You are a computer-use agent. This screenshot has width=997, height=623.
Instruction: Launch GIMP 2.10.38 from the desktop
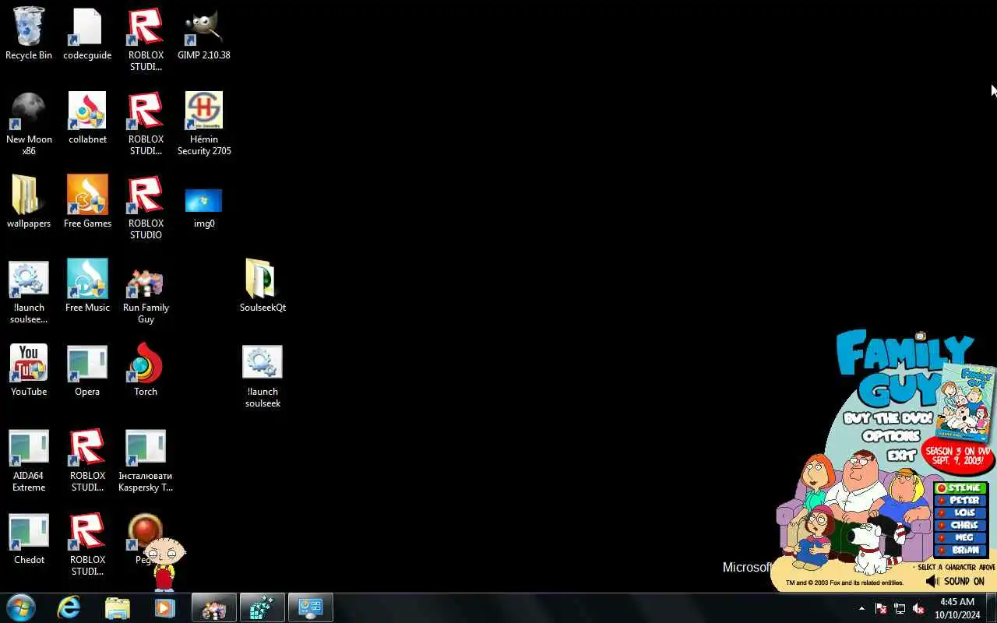[x=204, y=33]
